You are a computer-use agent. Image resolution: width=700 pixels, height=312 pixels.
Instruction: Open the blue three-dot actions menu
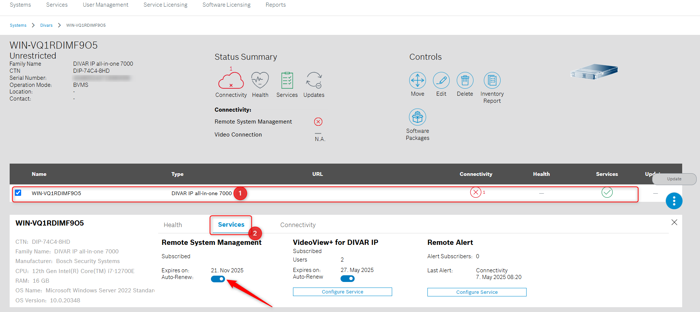[x=674, y=201]
